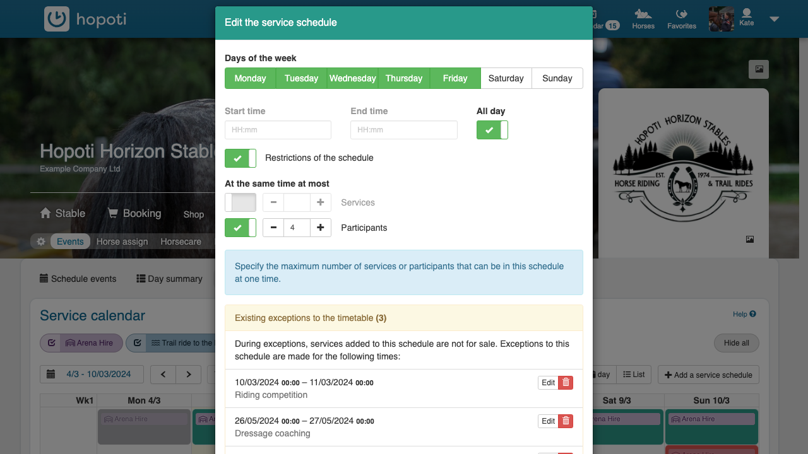Screen dimensions: 808x454
Task: Click the Help question mark icon
Action: point(752,314)
